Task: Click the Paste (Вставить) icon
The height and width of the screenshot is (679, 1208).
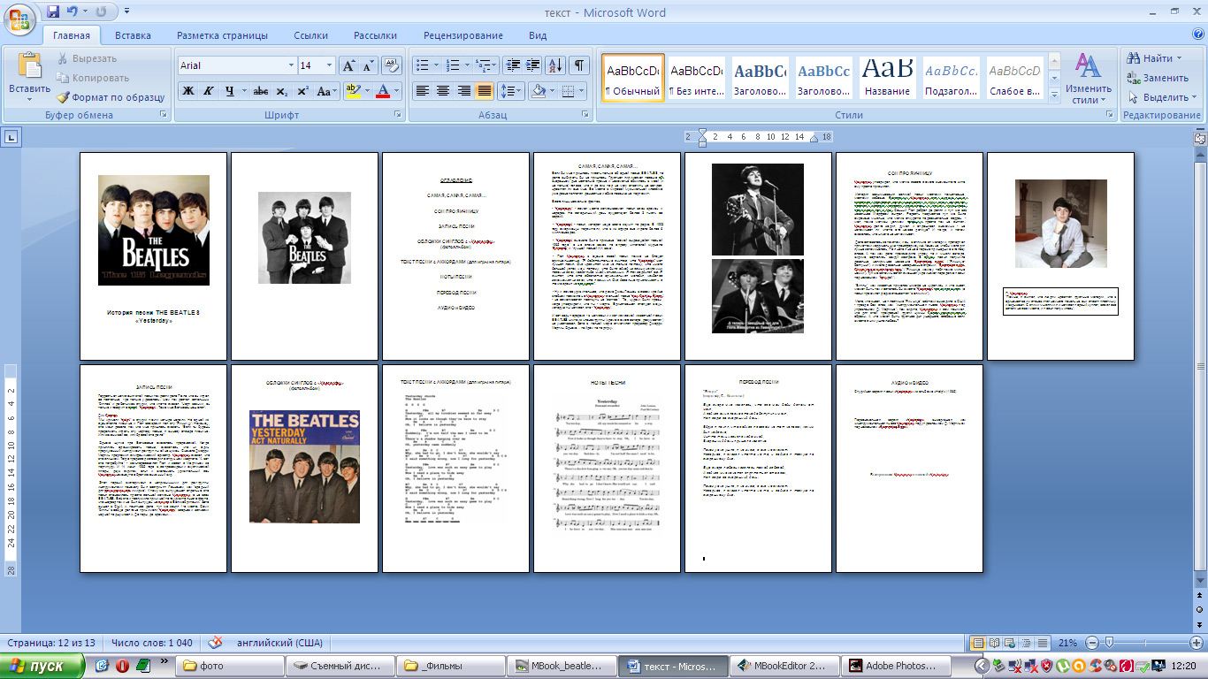Action: pos(30,65)
